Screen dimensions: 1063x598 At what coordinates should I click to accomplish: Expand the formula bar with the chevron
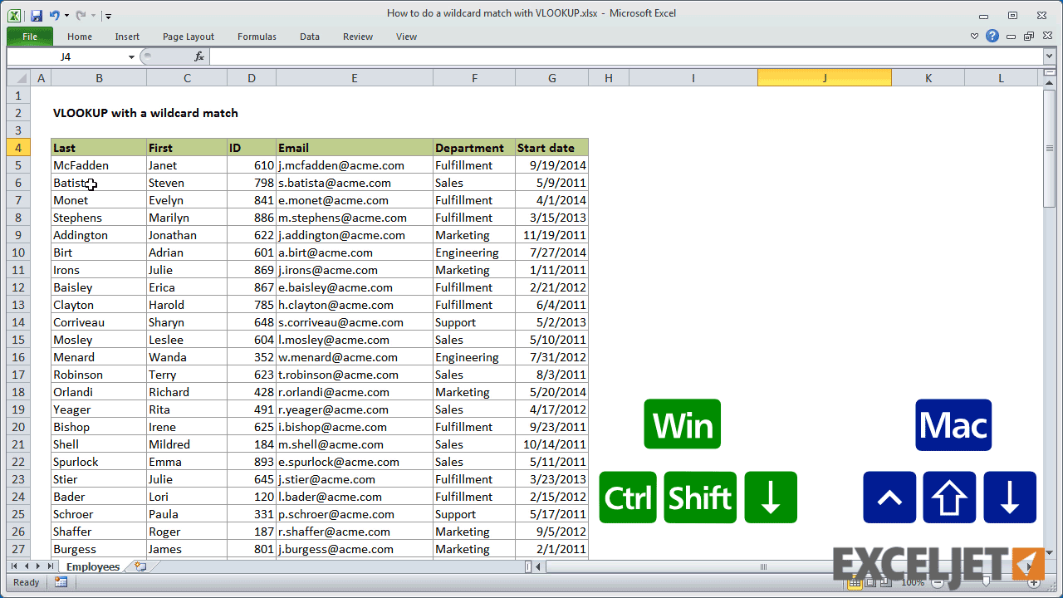(1049, 56)
